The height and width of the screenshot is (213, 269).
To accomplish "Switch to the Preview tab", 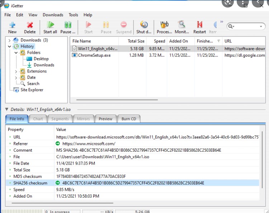I will (105, 119).
